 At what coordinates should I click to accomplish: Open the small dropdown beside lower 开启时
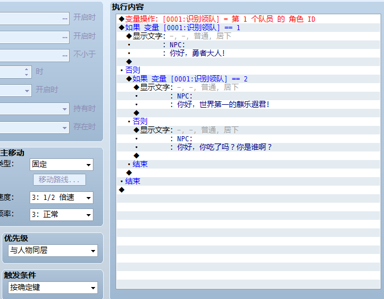tap(16, 91)
